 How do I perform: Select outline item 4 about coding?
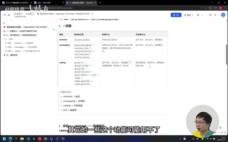pos(23,51)
